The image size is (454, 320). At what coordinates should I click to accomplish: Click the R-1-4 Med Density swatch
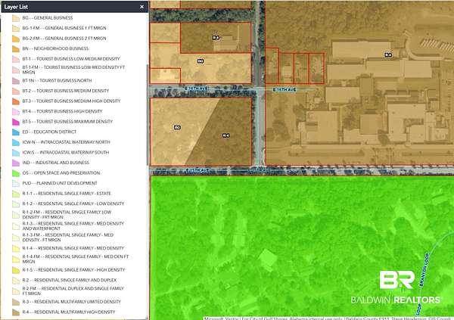16,248
